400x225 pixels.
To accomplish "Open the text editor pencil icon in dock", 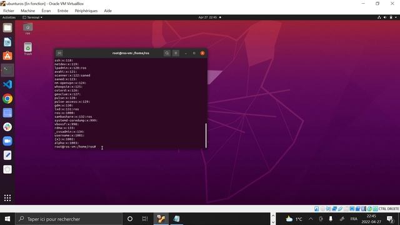I will coord(7,156).
